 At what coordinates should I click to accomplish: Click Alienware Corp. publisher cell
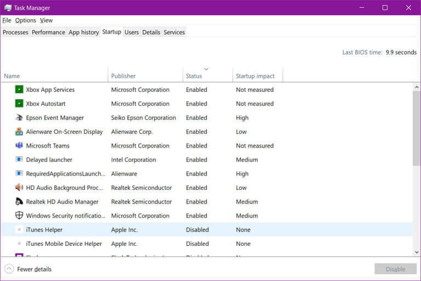(132, 132)
